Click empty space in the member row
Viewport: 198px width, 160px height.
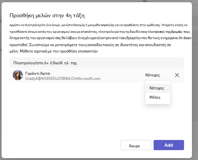coord(122,75)
